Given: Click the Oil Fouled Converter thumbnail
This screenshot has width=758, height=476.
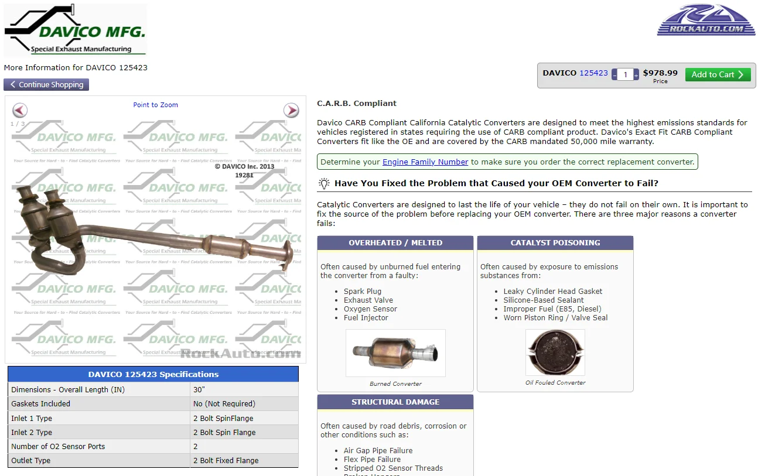Looking at the screenshot, I should pyautogui.click(x=555, y=352).
